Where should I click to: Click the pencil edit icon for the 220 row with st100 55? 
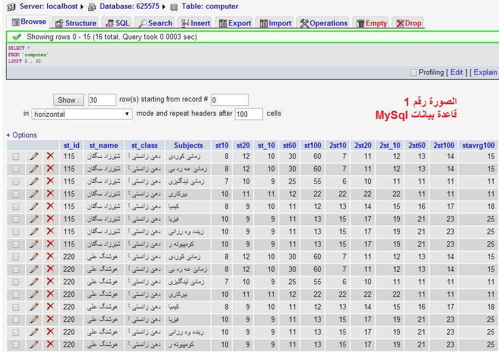pyautogui.click(x=34, y=282)
